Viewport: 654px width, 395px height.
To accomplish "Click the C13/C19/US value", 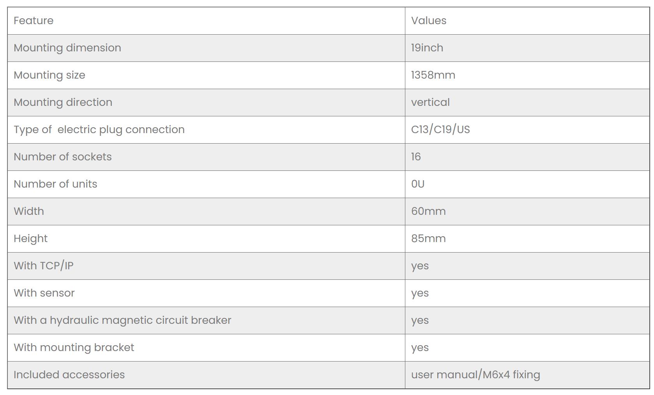I will tap(440, 130).
